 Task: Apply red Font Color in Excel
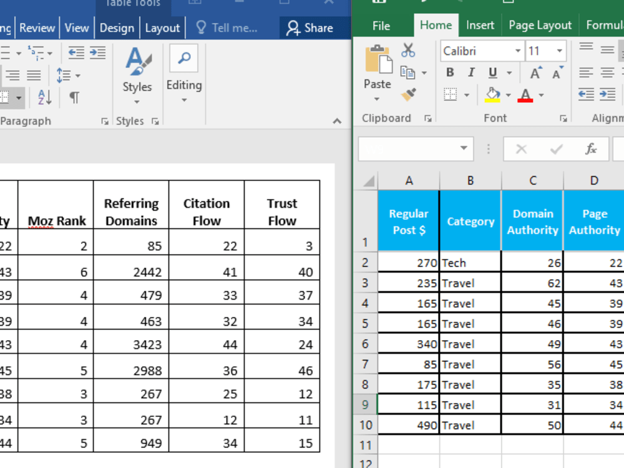tap(525, 95)
